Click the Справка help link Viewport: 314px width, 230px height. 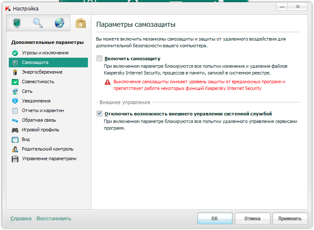[x=21, y=219]
